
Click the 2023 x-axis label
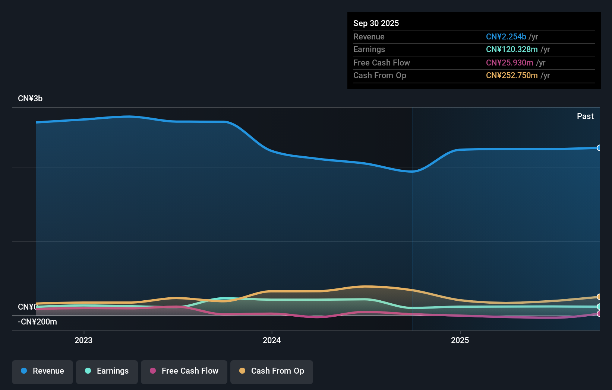coord(83,340)
